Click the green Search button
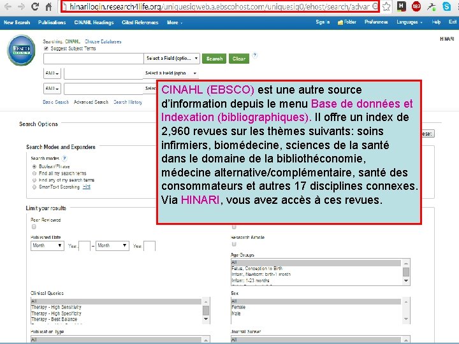 tap(214, 59)
